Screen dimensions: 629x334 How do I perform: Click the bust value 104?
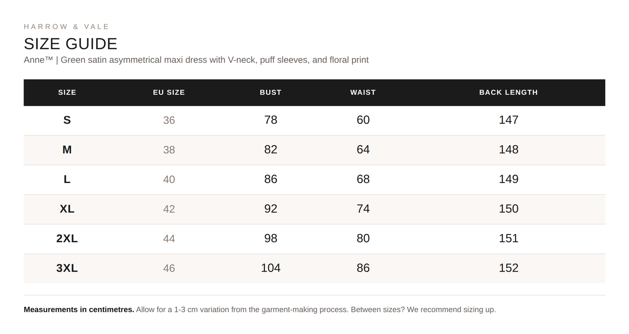click(x=270, y=268)
